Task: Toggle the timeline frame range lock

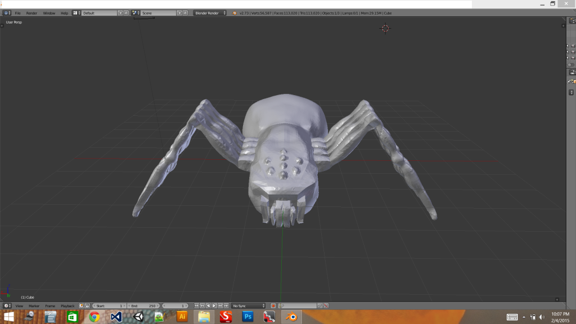Action: pos(87,305)
